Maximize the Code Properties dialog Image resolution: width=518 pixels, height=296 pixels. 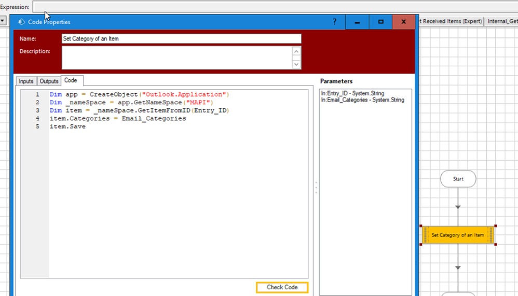(x=381, y=22)
